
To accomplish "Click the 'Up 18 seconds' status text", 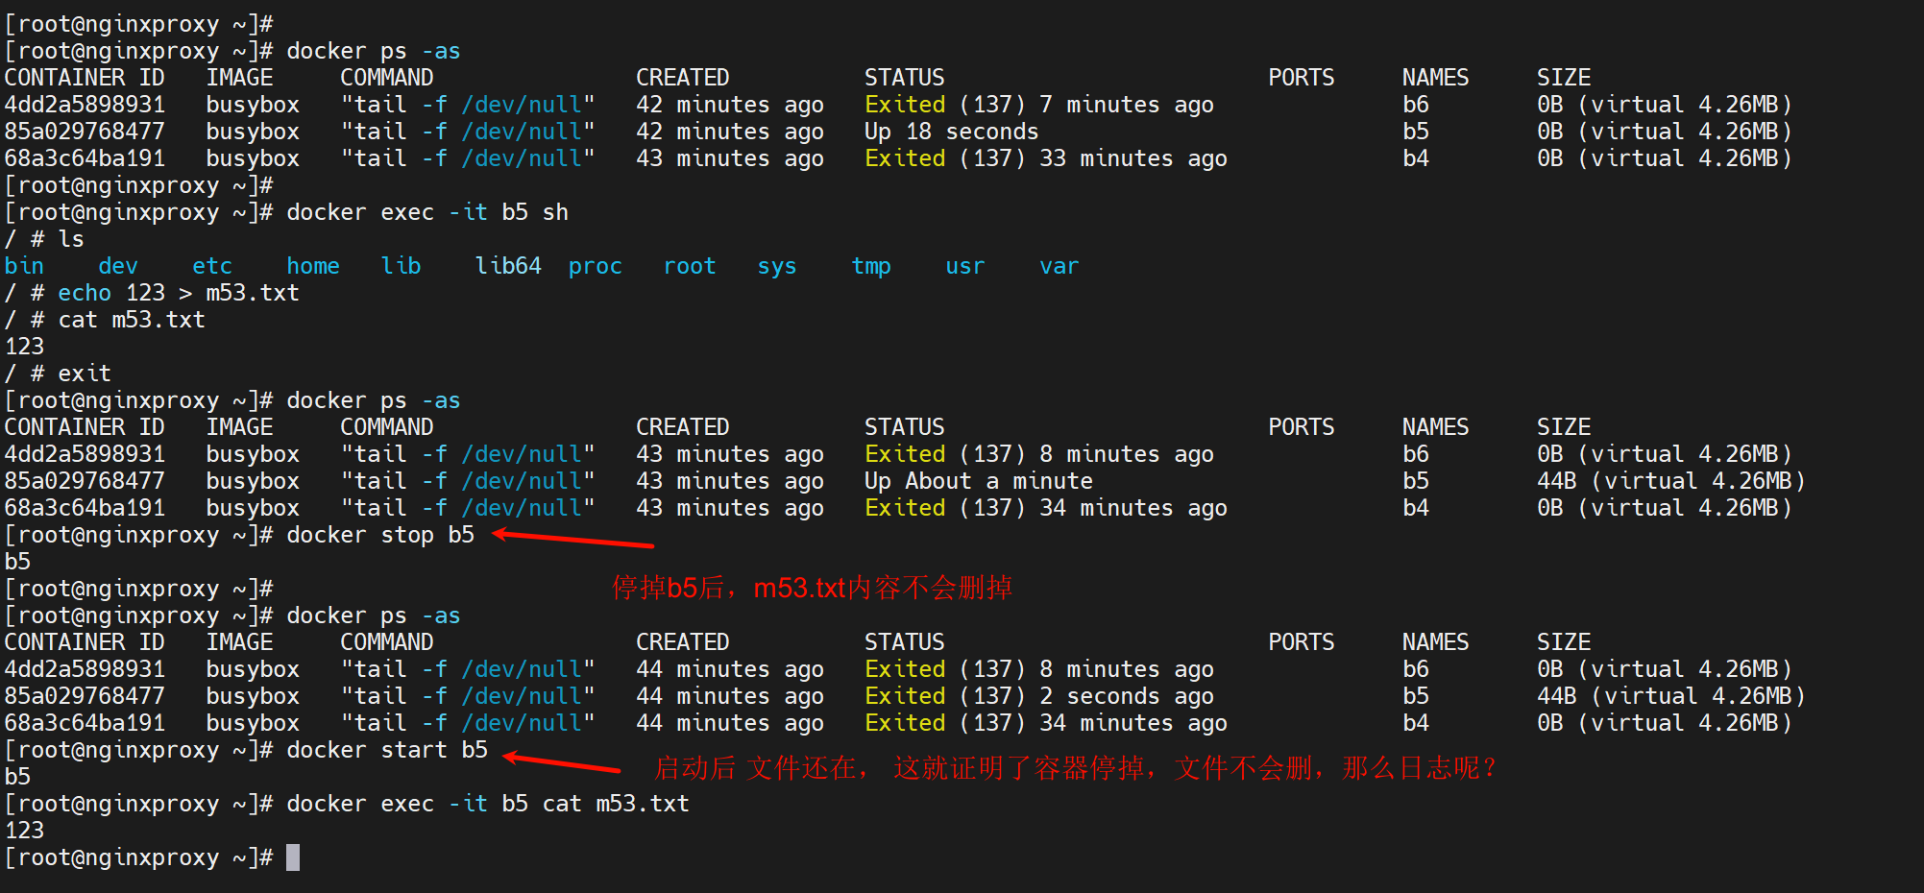I will (x=951, y=132).
